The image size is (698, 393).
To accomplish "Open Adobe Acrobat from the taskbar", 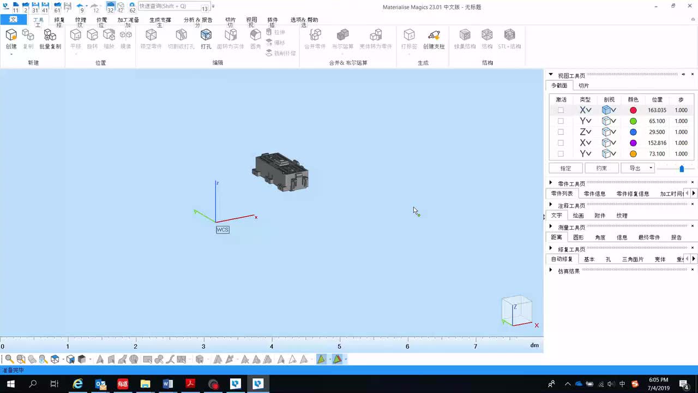I will [x=190, y=384].
